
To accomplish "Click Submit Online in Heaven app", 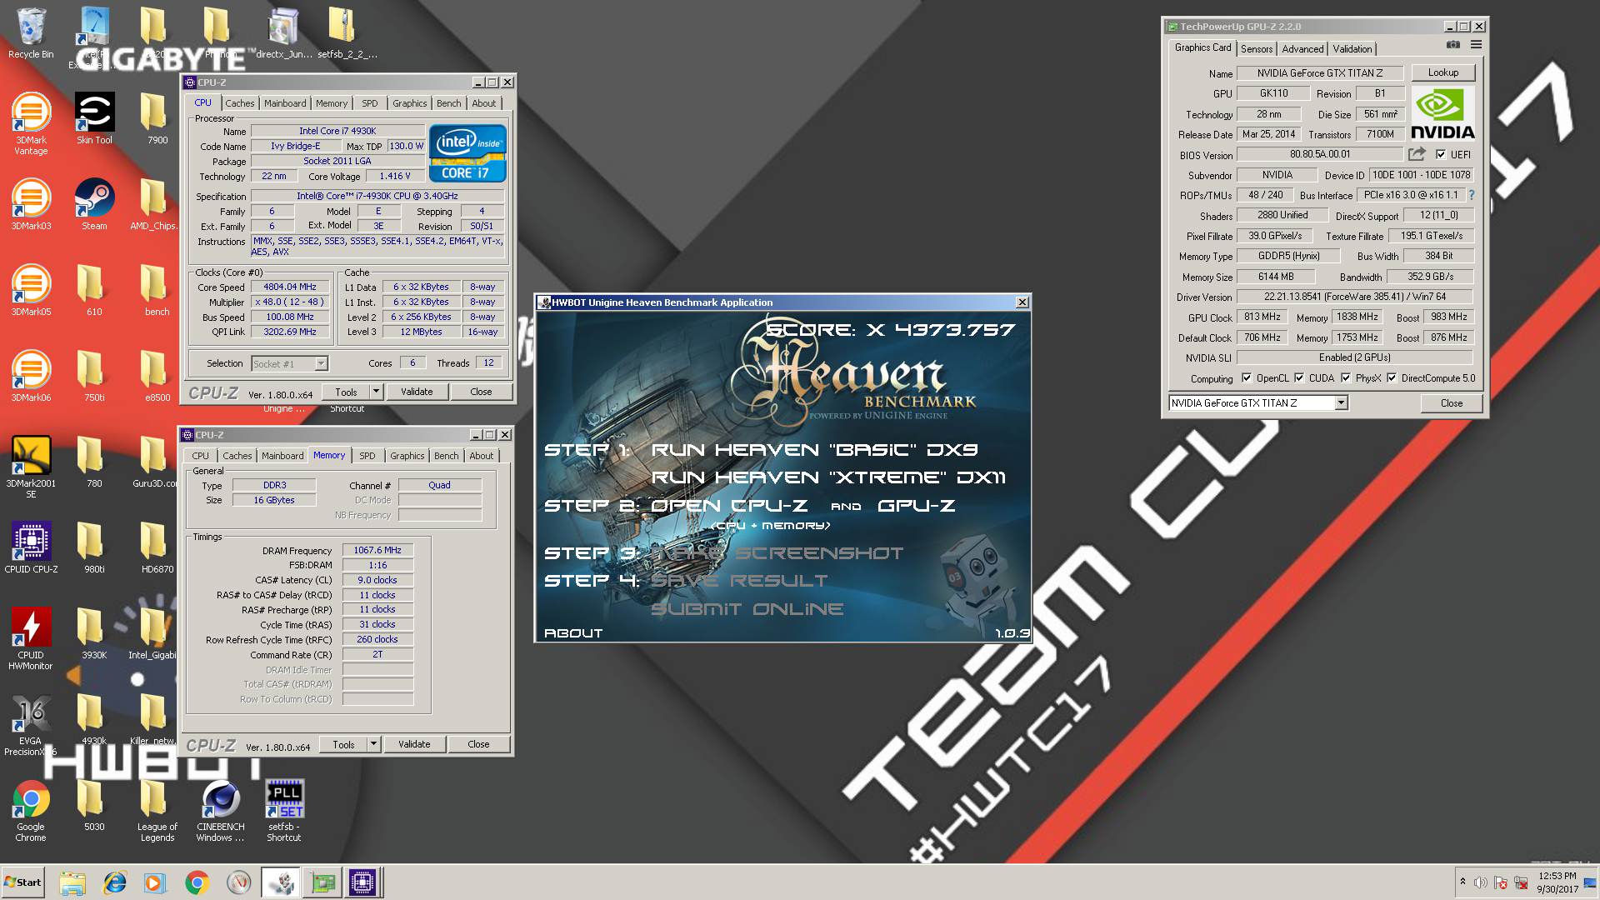I will click(x=747, y=609).
